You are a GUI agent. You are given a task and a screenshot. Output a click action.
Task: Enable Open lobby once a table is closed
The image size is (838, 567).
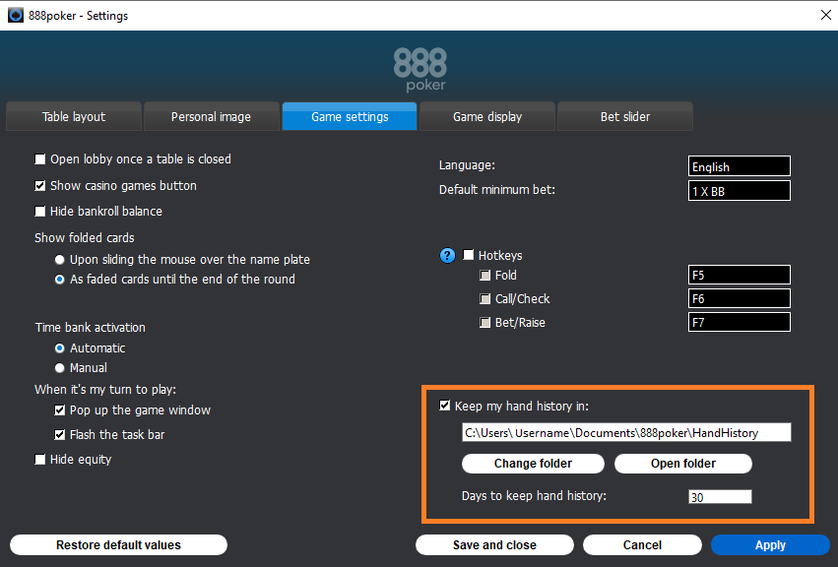[40, 159]
